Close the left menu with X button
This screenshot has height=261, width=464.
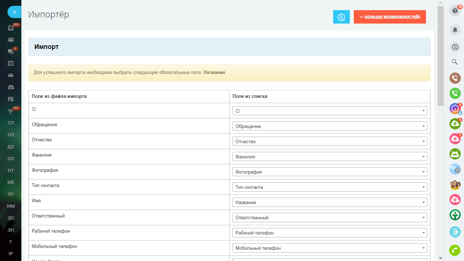(x=14, y=12)
